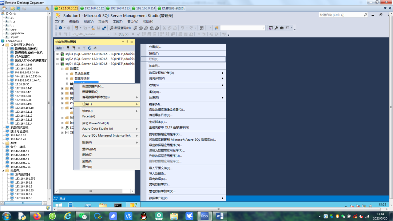Open the empty search combo box dropdown arrow
393x221 pixels.
click(264, 28)
